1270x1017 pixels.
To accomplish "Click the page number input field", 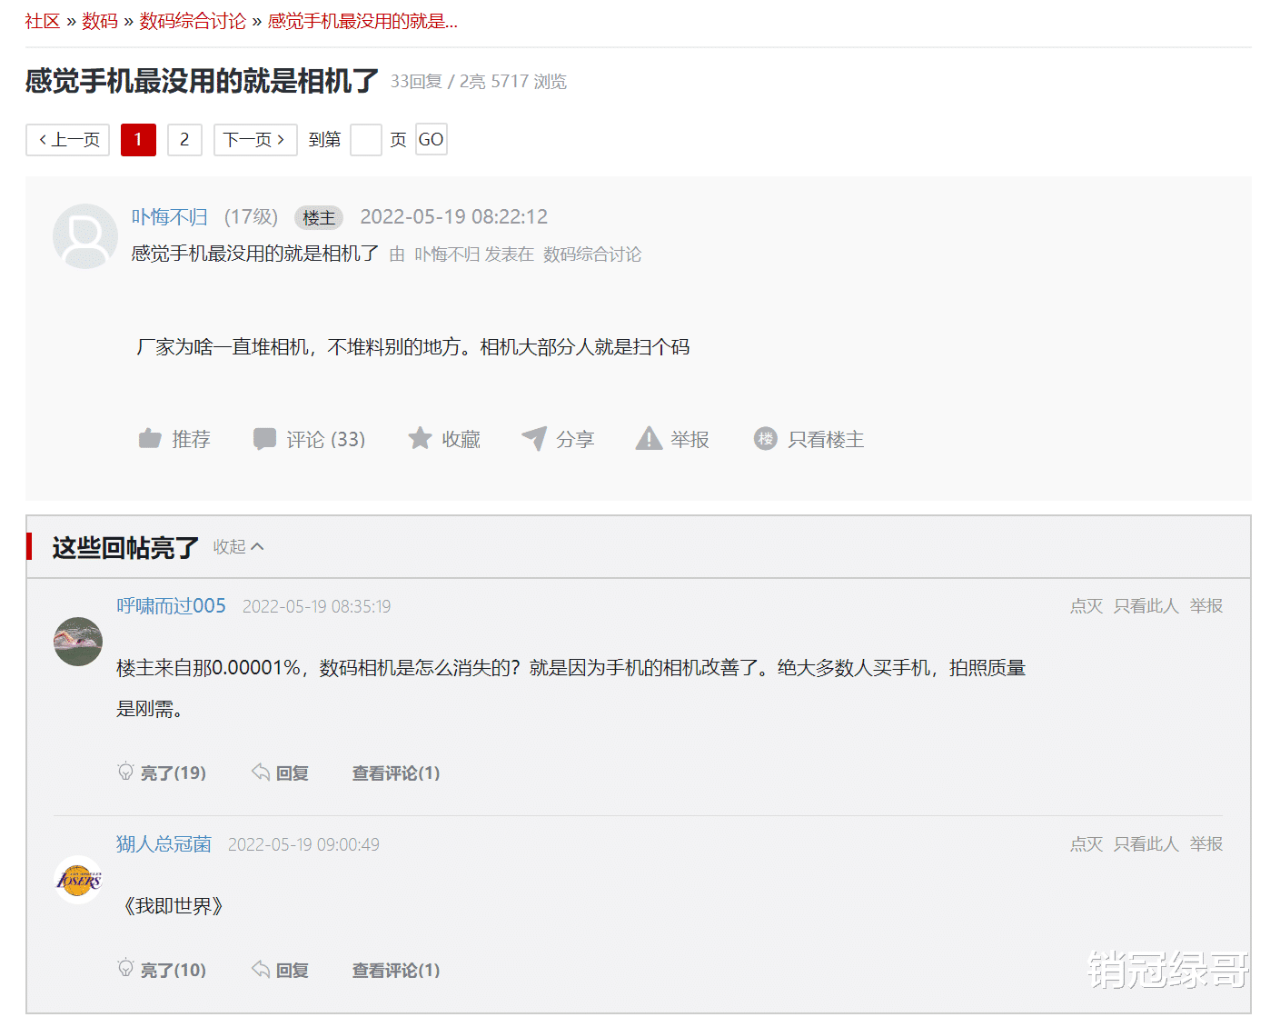I will (366, 139).
